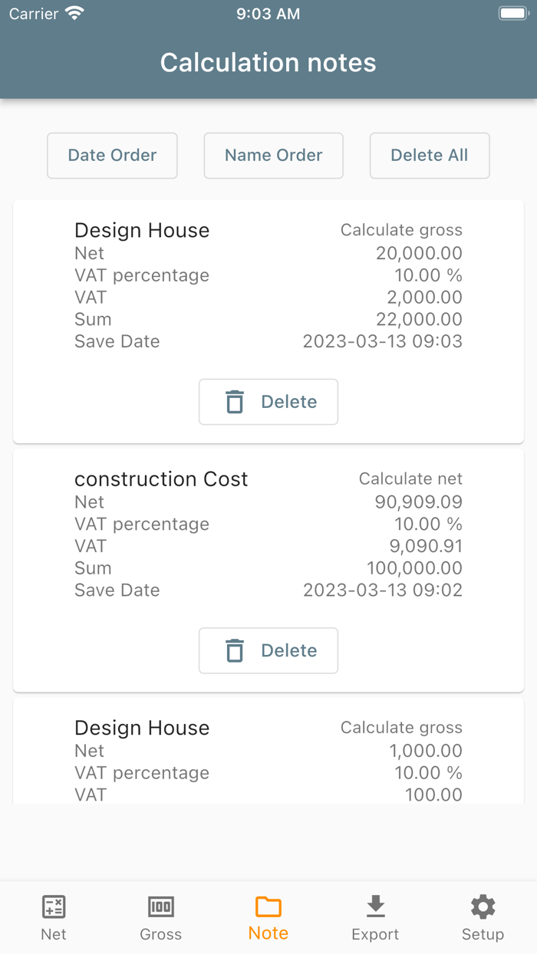Delete the Design House calculation note

pyautogui.click(x=268, y=402)
